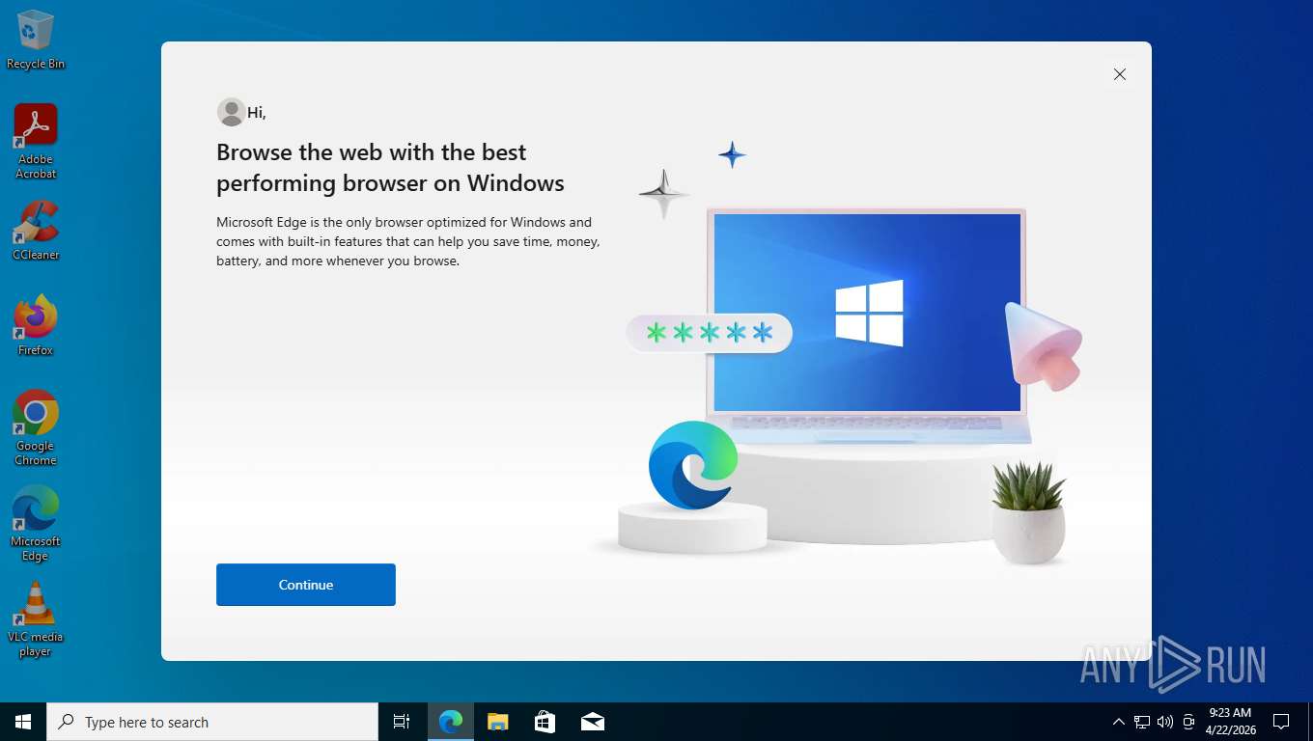Select the Firefox desktop shortcut

[36, 325]
